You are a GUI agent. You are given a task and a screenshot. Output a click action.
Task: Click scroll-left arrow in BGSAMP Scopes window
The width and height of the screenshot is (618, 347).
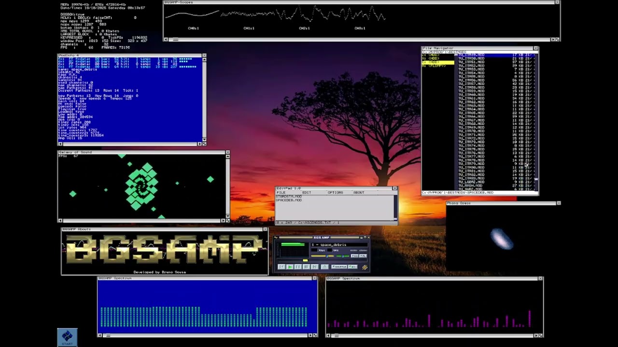166,40
